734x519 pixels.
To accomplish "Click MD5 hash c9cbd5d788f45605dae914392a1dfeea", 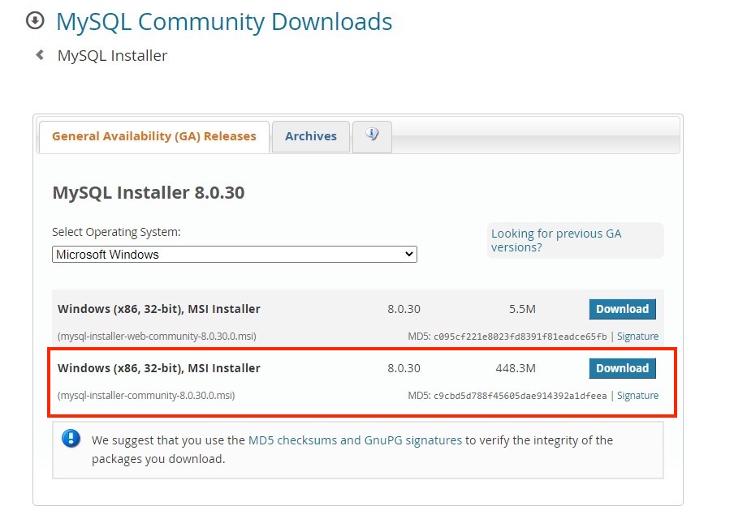I will tap(520, 396).
